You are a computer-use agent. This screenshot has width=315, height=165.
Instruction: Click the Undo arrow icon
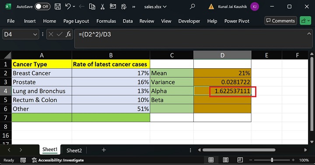coord(68,7)
